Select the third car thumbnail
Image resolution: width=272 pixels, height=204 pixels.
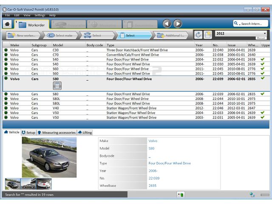(x=44, y=184)
